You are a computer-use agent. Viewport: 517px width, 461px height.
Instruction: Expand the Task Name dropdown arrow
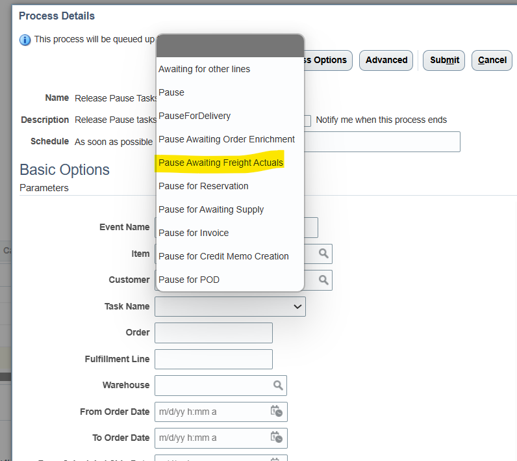pyautogui.click(x=297, y=306)
